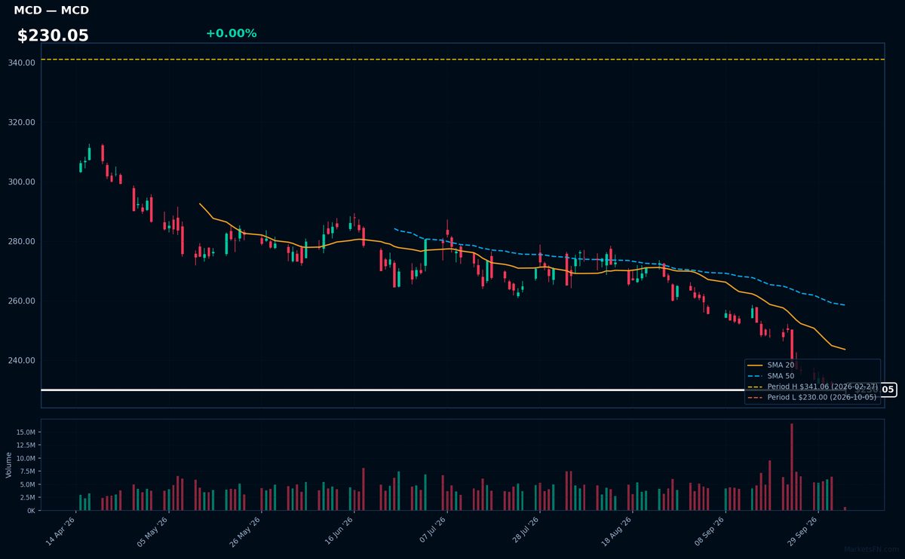Click the 07 Jul '26 date label
The width and height of the screenshot is (905, 559).
(x=432, y=532)
